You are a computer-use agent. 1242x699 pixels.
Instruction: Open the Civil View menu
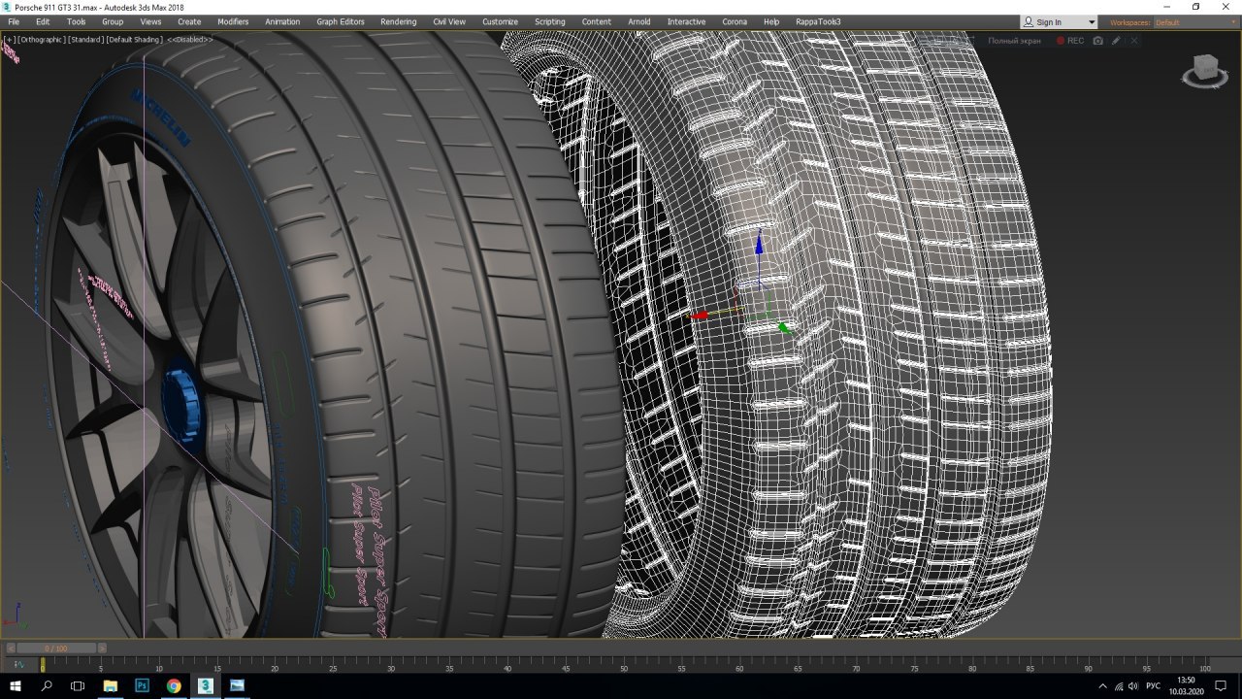[x=449, y=21]
